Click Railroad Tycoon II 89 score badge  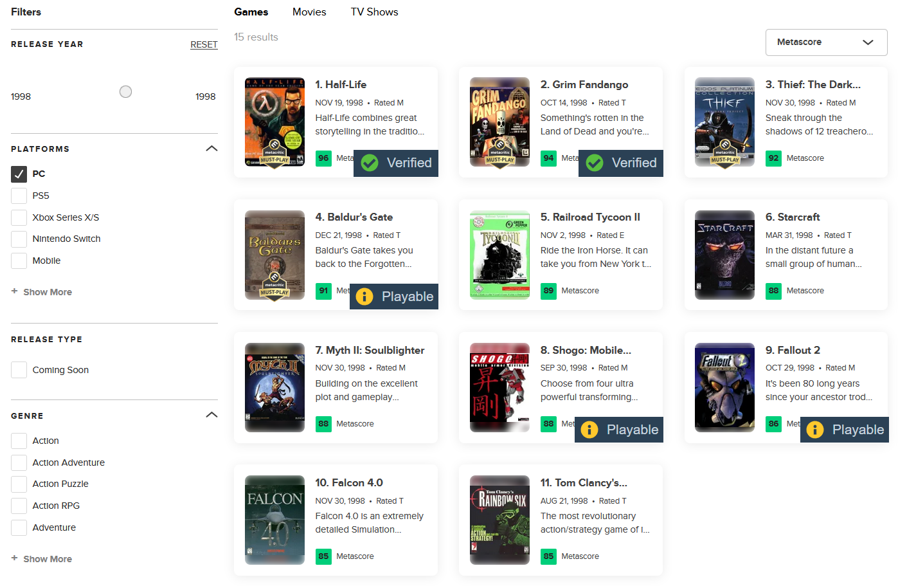[x=548, y=291]
